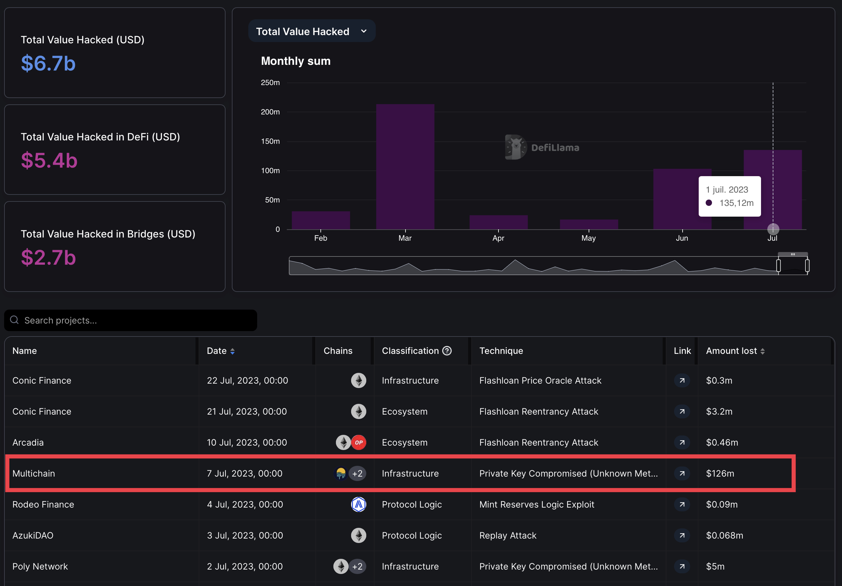842x586 pixels.
Task: Click the May bar in the chart
Action: [x=589, y=225]
